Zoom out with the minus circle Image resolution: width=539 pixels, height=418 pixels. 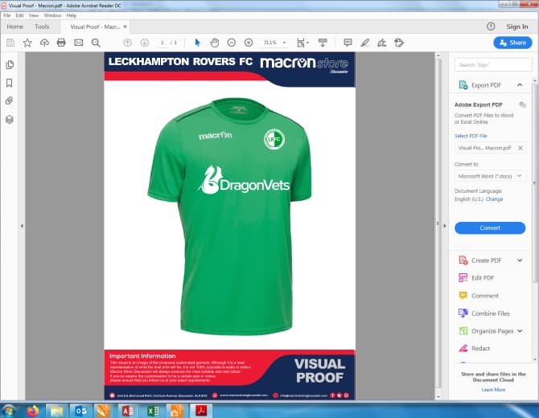[x=232, y=43]
